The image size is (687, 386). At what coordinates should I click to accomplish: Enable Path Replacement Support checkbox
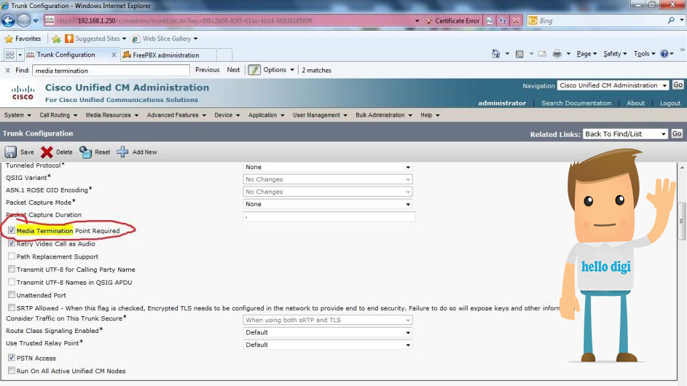(11, 256)
